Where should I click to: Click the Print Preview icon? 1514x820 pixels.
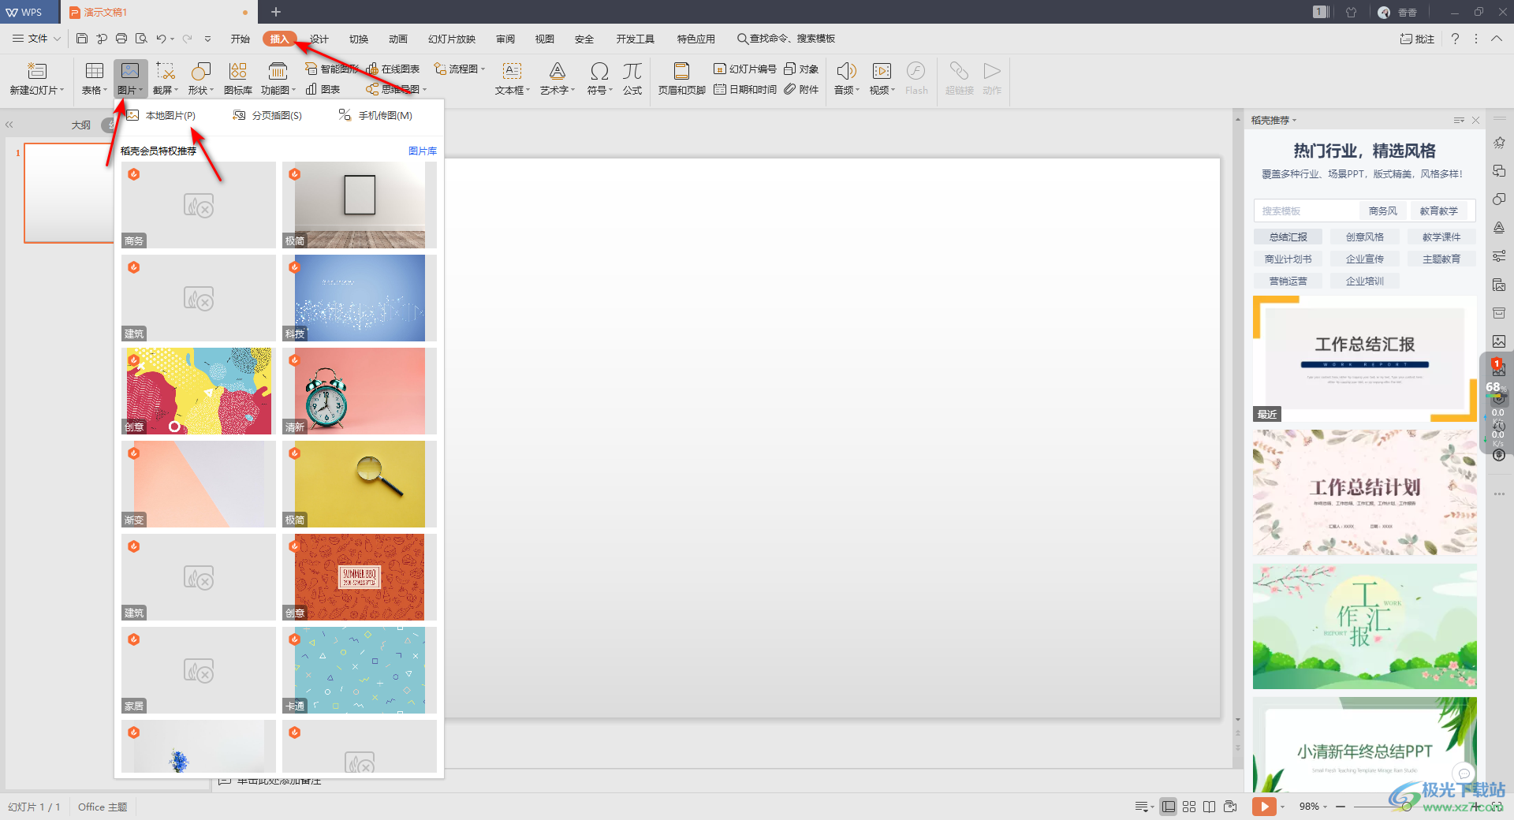[x=141, y=39]
